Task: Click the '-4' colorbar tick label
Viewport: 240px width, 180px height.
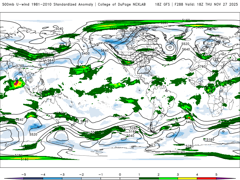Action: click(43, 175)
